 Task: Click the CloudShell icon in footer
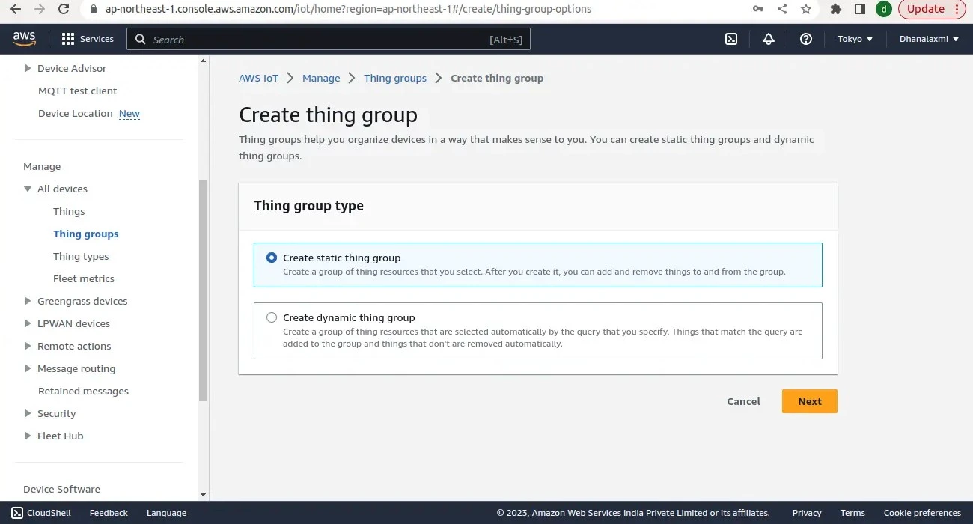(17, 513)
